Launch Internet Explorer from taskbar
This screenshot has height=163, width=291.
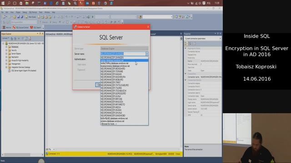(57, 3)
